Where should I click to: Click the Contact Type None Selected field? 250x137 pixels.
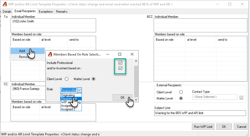point(215,97)
